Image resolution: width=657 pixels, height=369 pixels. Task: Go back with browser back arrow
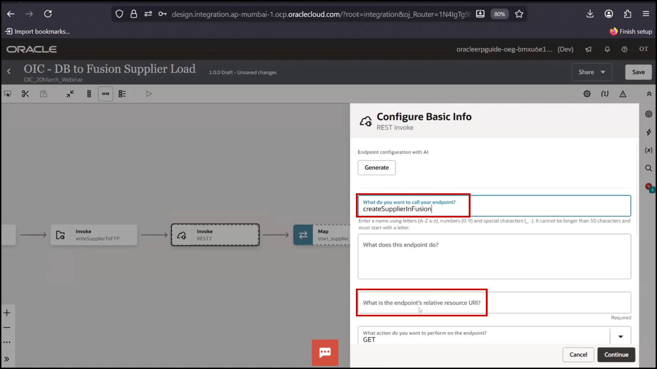pyautogui.click(x=11, y=14)
